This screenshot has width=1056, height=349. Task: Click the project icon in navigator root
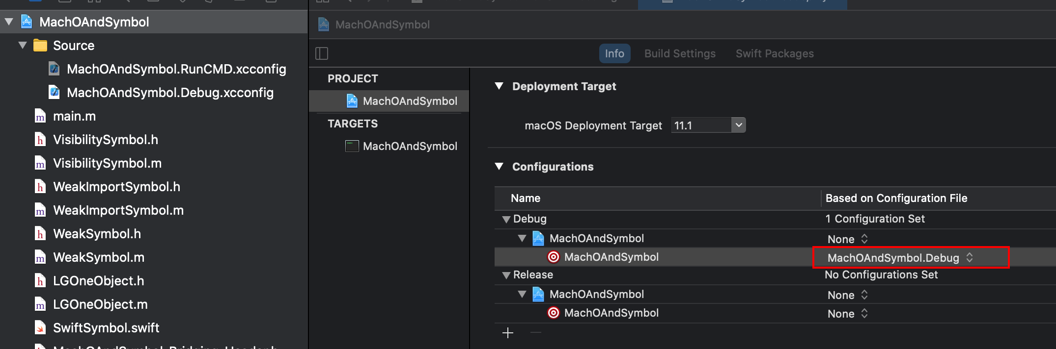tap(27, 22)
